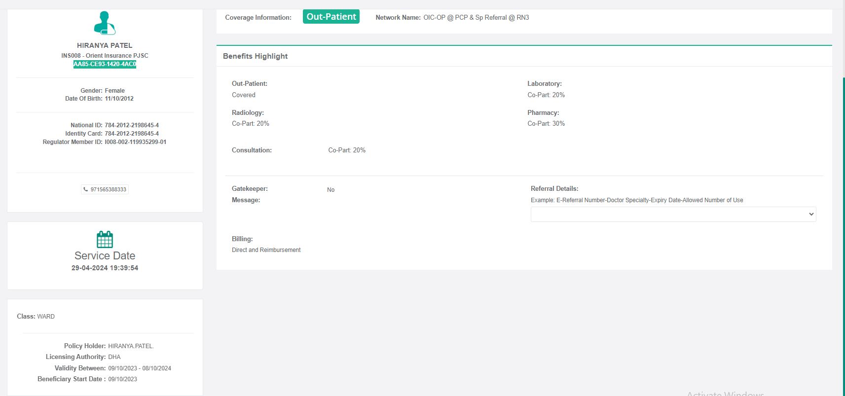The image size is (845, 396).
Task: Click the Out-Patient coverage badge
Action: point(331,17)
